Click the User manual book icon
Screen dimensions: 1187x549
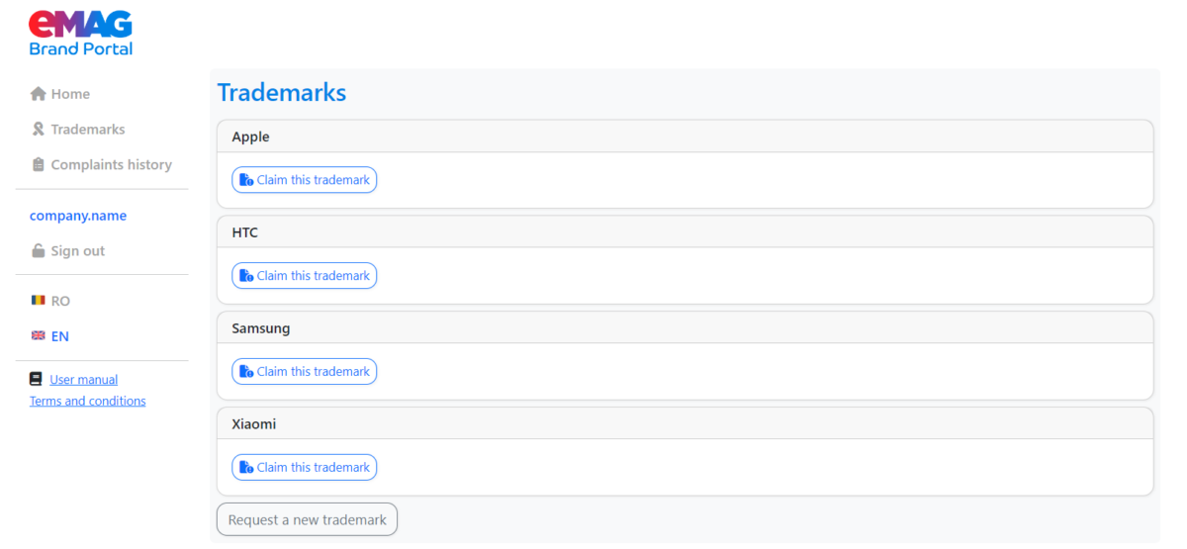[37, 380]
